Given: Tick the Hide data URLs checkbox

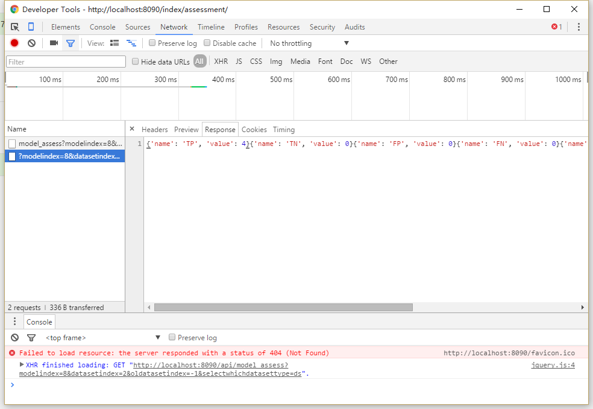Looking at the screenshot, I should click(x=135, y=62).
